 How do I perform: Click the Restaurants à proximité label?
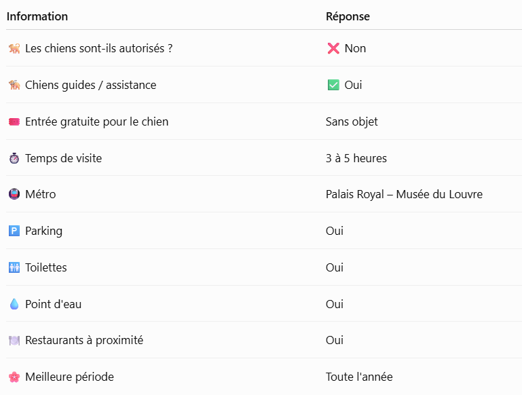(84, 341)
